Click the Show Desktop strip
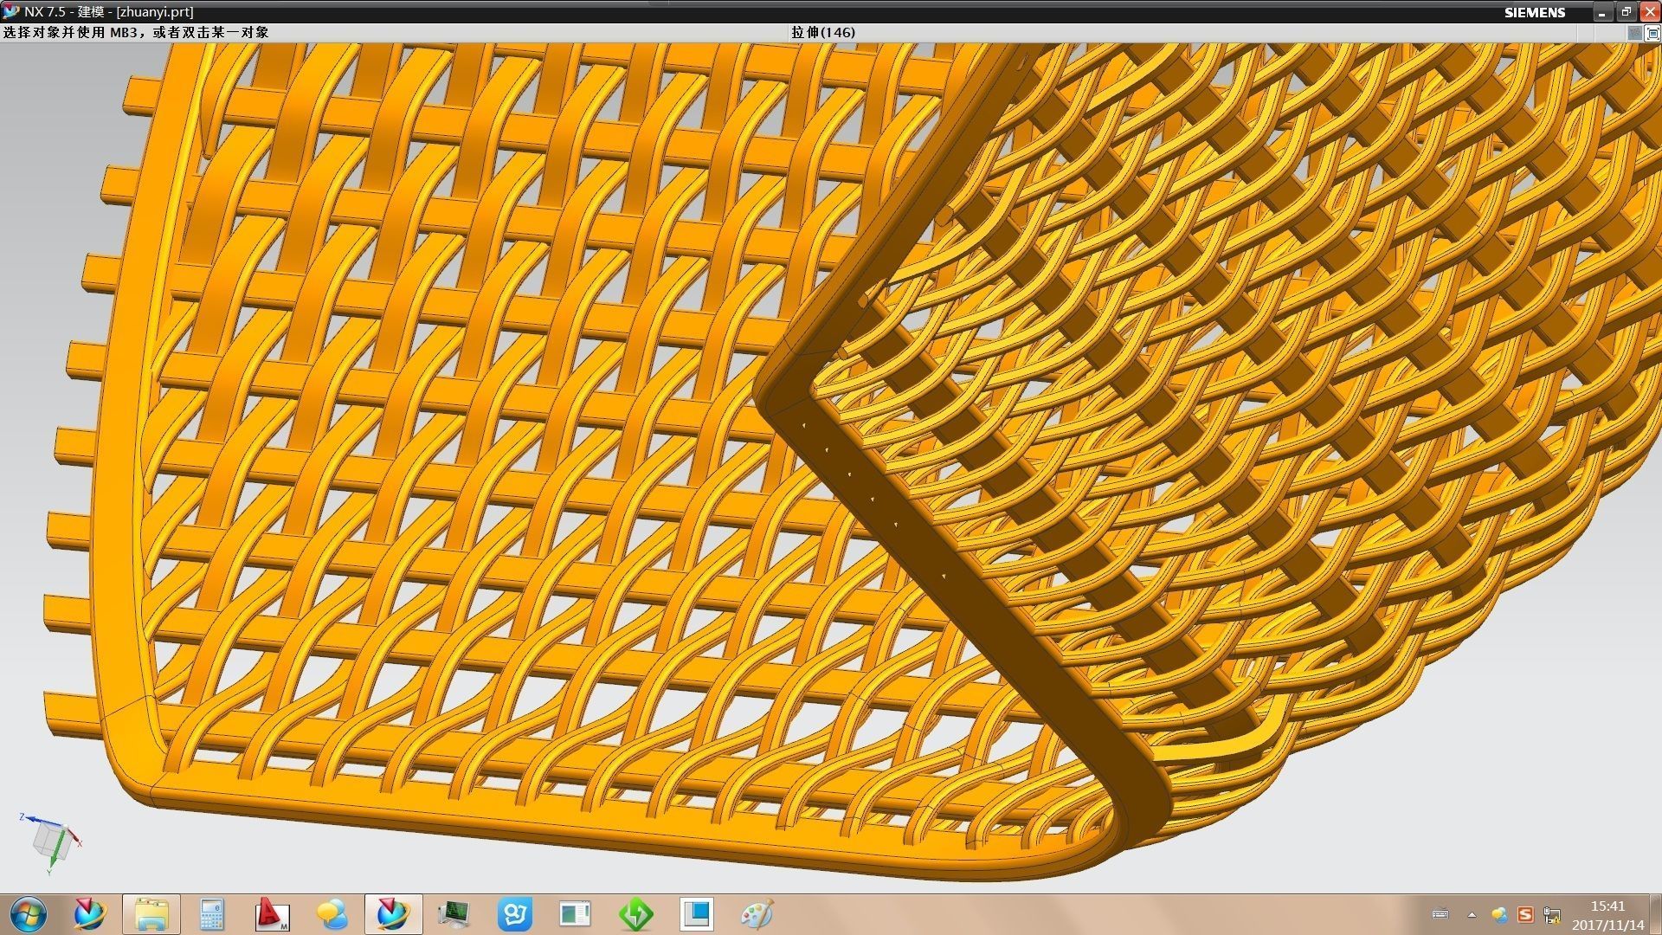This screenshot has width=1662, height=935. (1656, 915)
